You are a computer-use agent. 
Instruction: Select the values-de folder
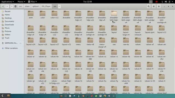(138, 53)
